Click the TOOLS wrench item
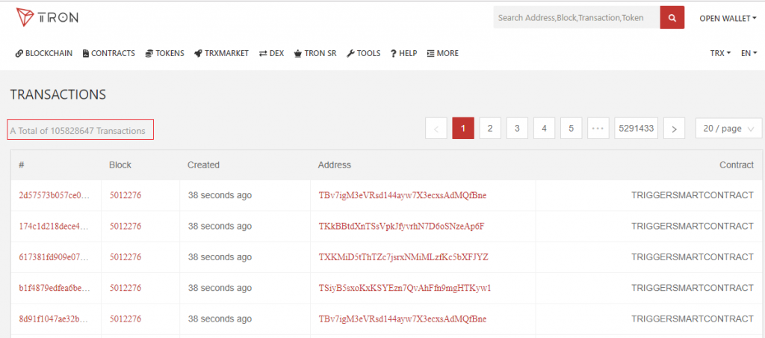This screenshot has height=338, width=765. (x=364, y=53)
